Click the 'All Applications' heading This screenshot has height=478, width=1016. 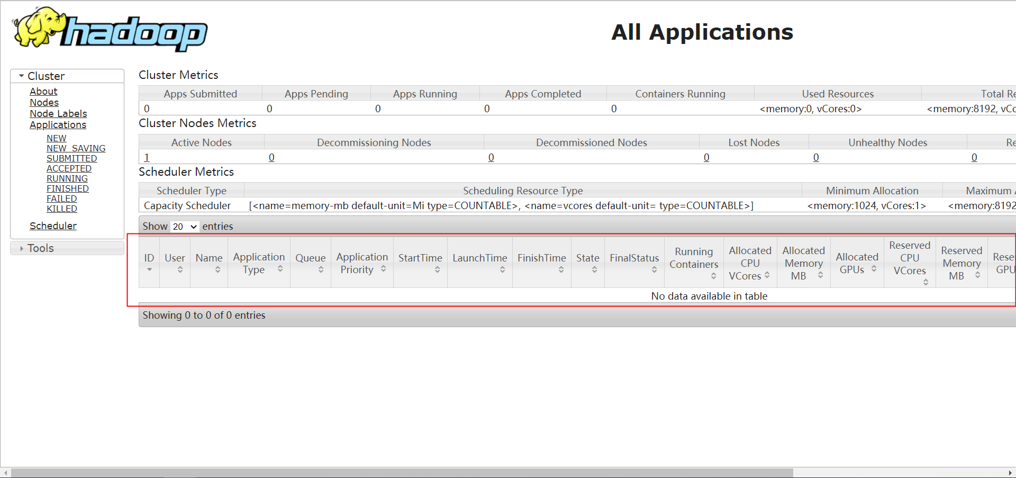click(x=702, y=32)
